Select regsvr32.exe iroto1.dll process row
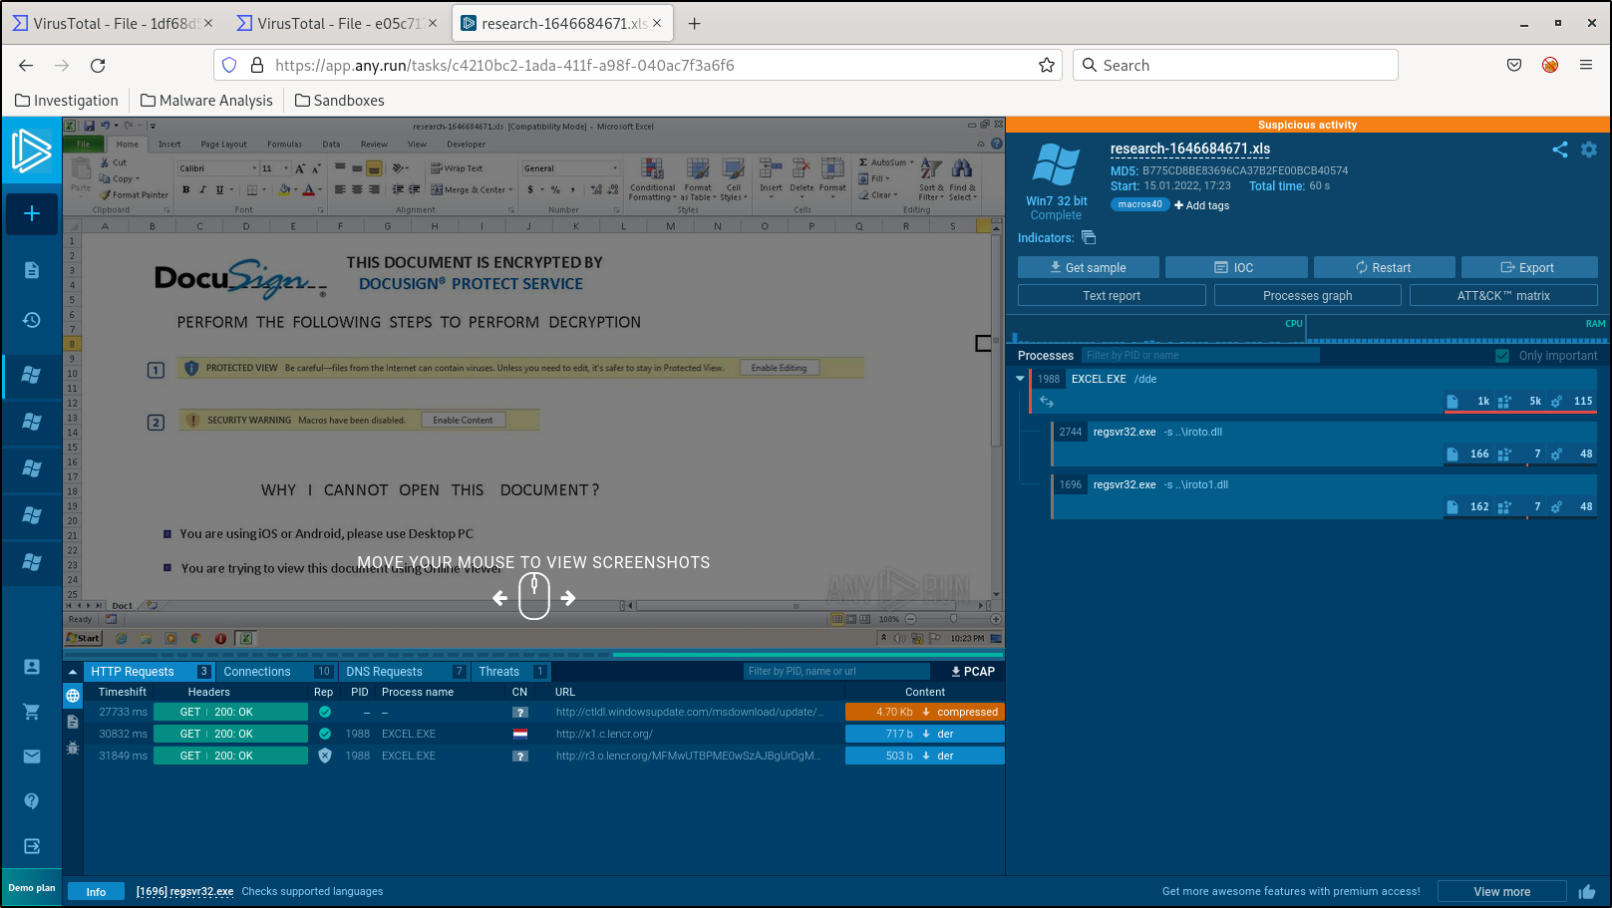 pos(1325,495)
